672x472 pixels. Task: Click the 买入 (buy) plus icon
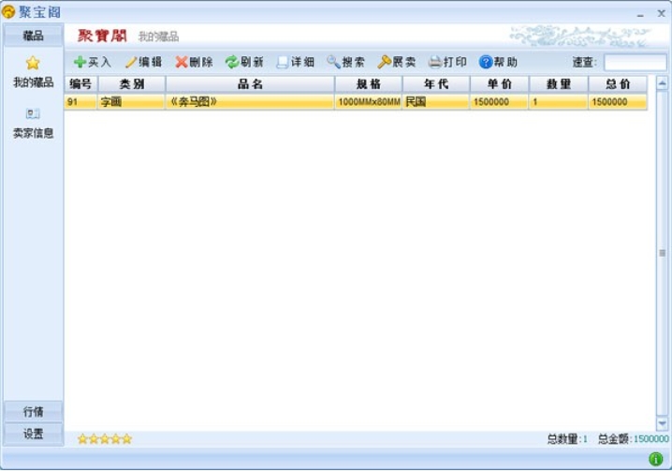(80, 62)
